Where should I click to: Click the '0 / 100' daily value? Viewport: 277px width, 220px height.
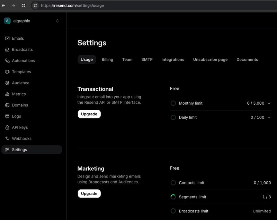(257, 117)
